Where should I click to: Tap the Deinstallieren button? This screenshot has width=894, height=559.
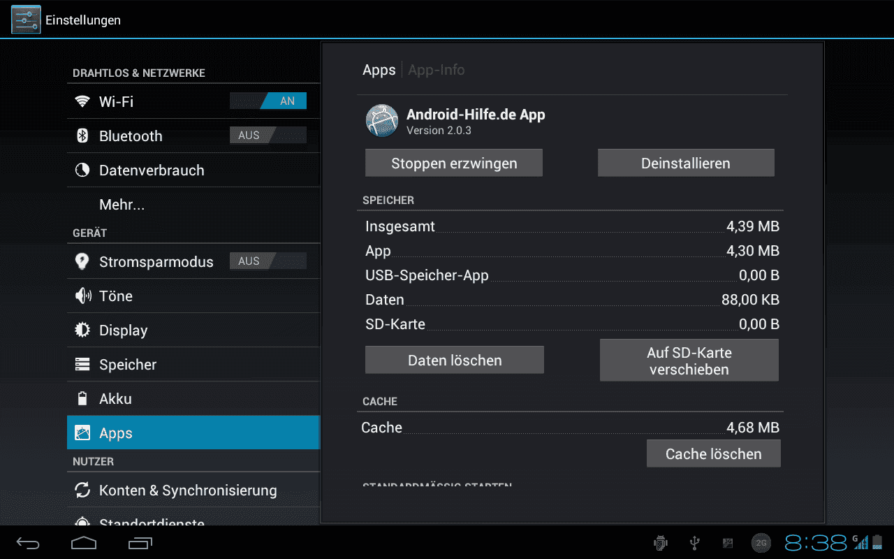pyautogui.click(x=686, y=163)
